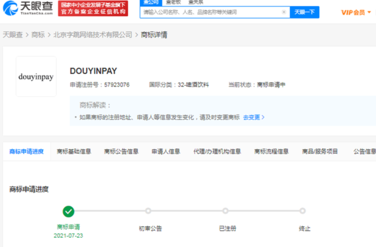Click 北京字跳网络技术有限公司 in the breadcrumb
The height and width of the screenshot is (247, 376).
(93, 35)
